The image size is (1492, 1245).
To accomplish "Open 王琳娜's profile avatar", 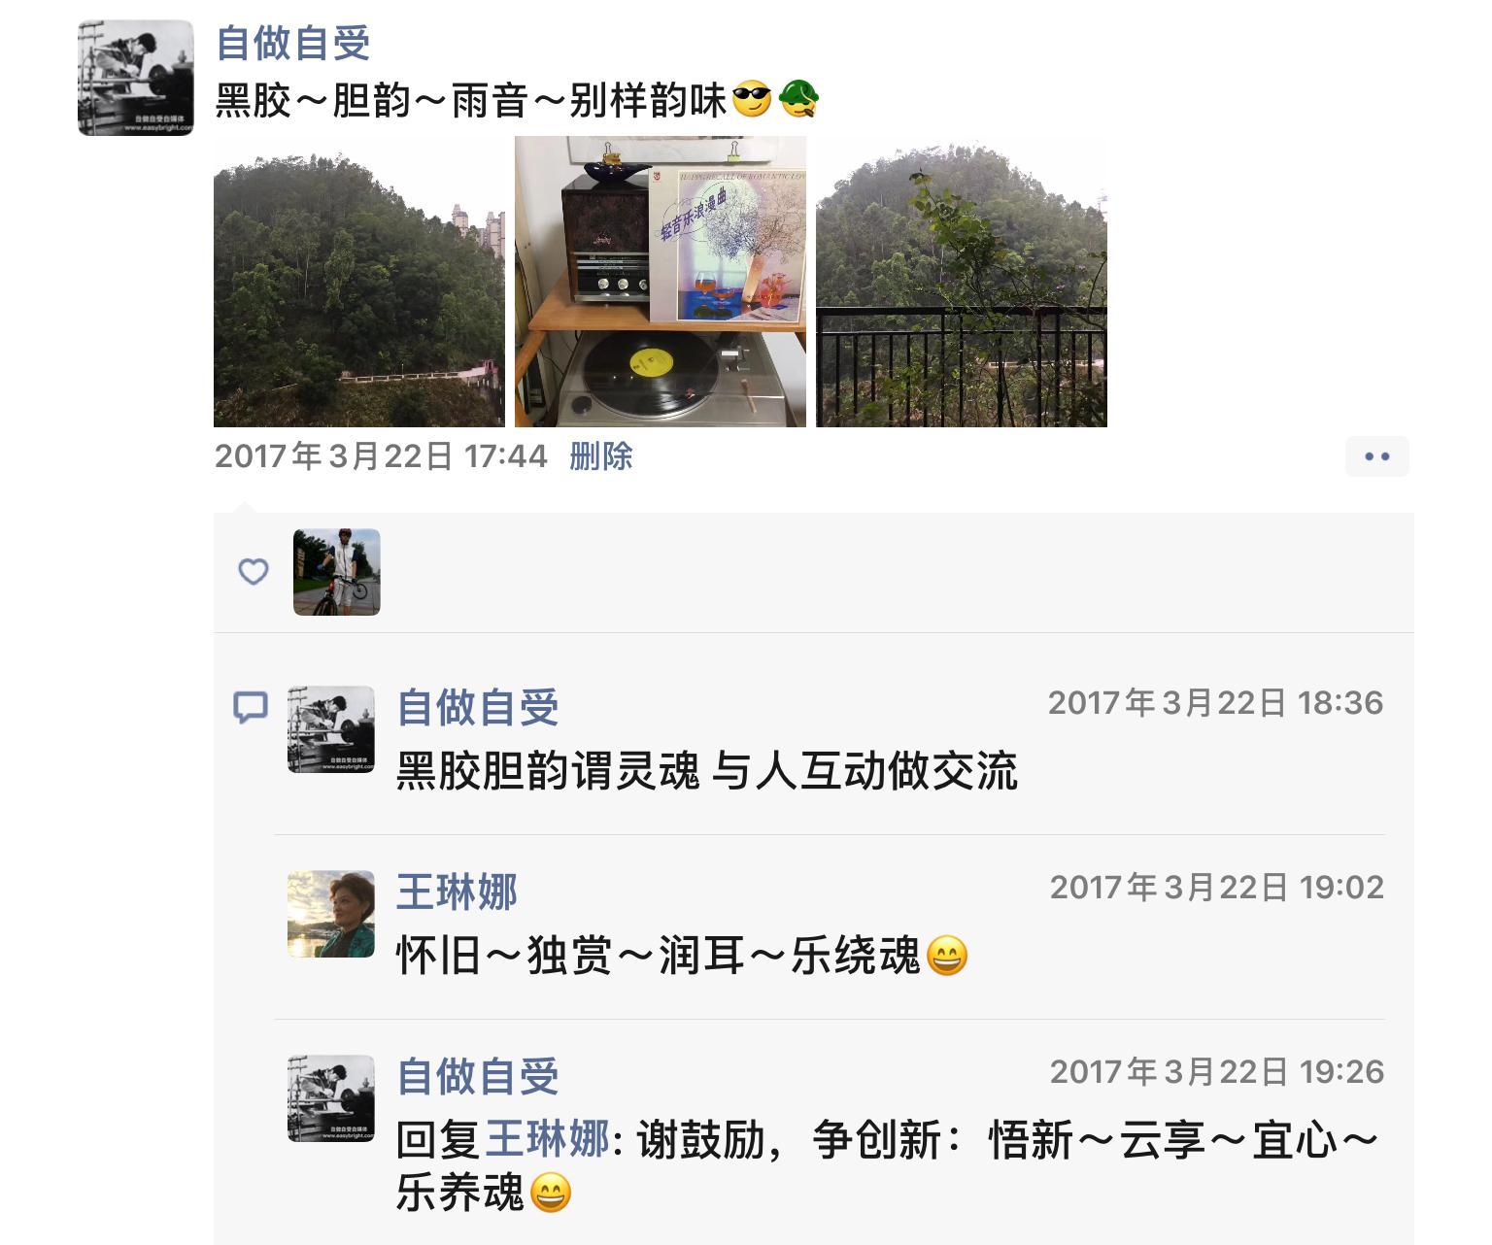I will [x=331, y=914].
